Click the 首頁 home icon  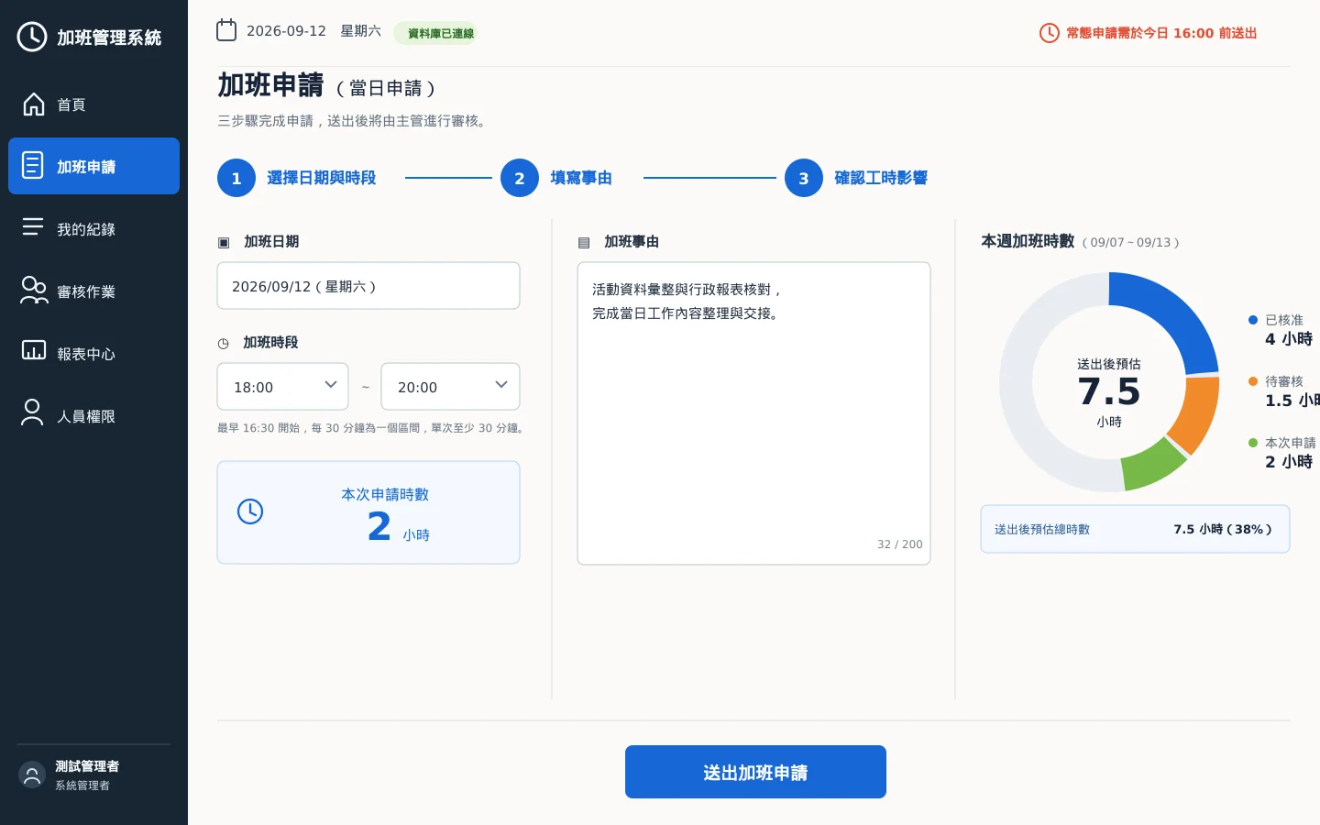pyautogui.click(x=33, y=104)
